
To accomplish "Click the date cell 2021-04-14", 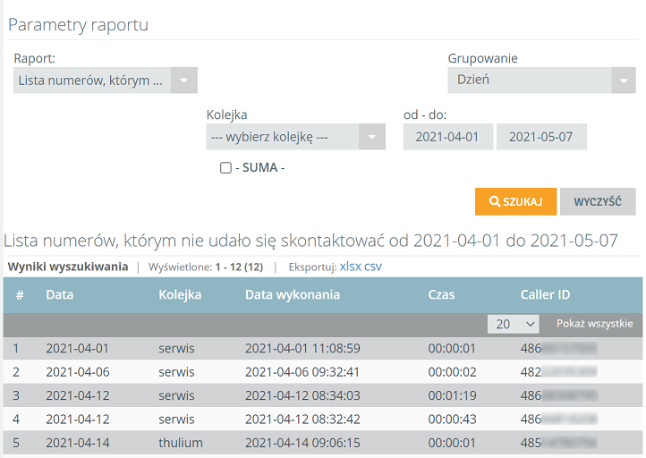I will tap(78, 443).
